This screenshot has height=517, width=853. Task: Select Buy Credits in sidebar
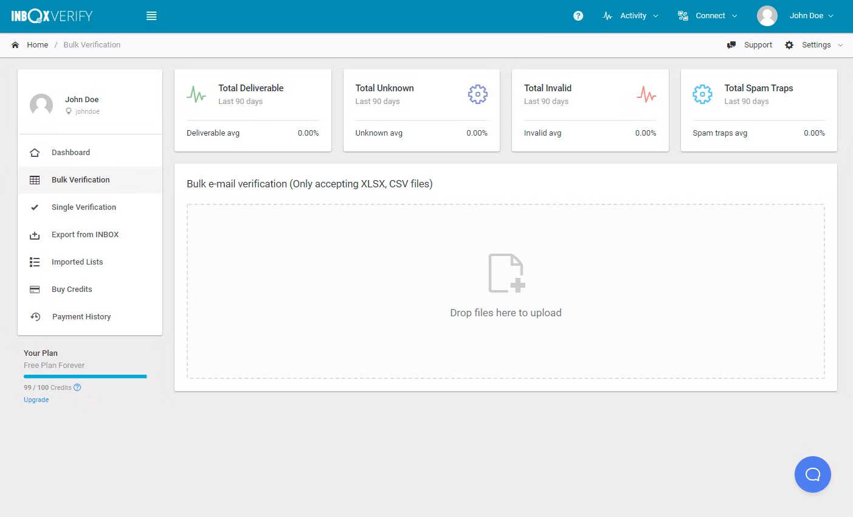pyautogui.click(x=90, y=290)
